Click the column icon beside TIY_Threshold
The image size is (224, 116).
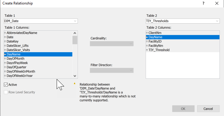tap(147, 50)
